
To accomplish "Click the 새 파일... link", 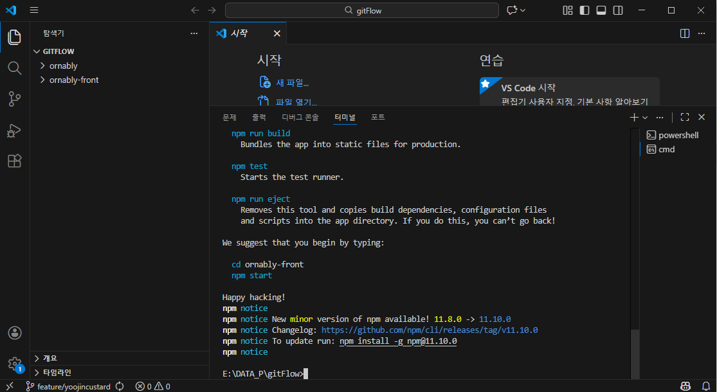I will click(x=292, y=83).
